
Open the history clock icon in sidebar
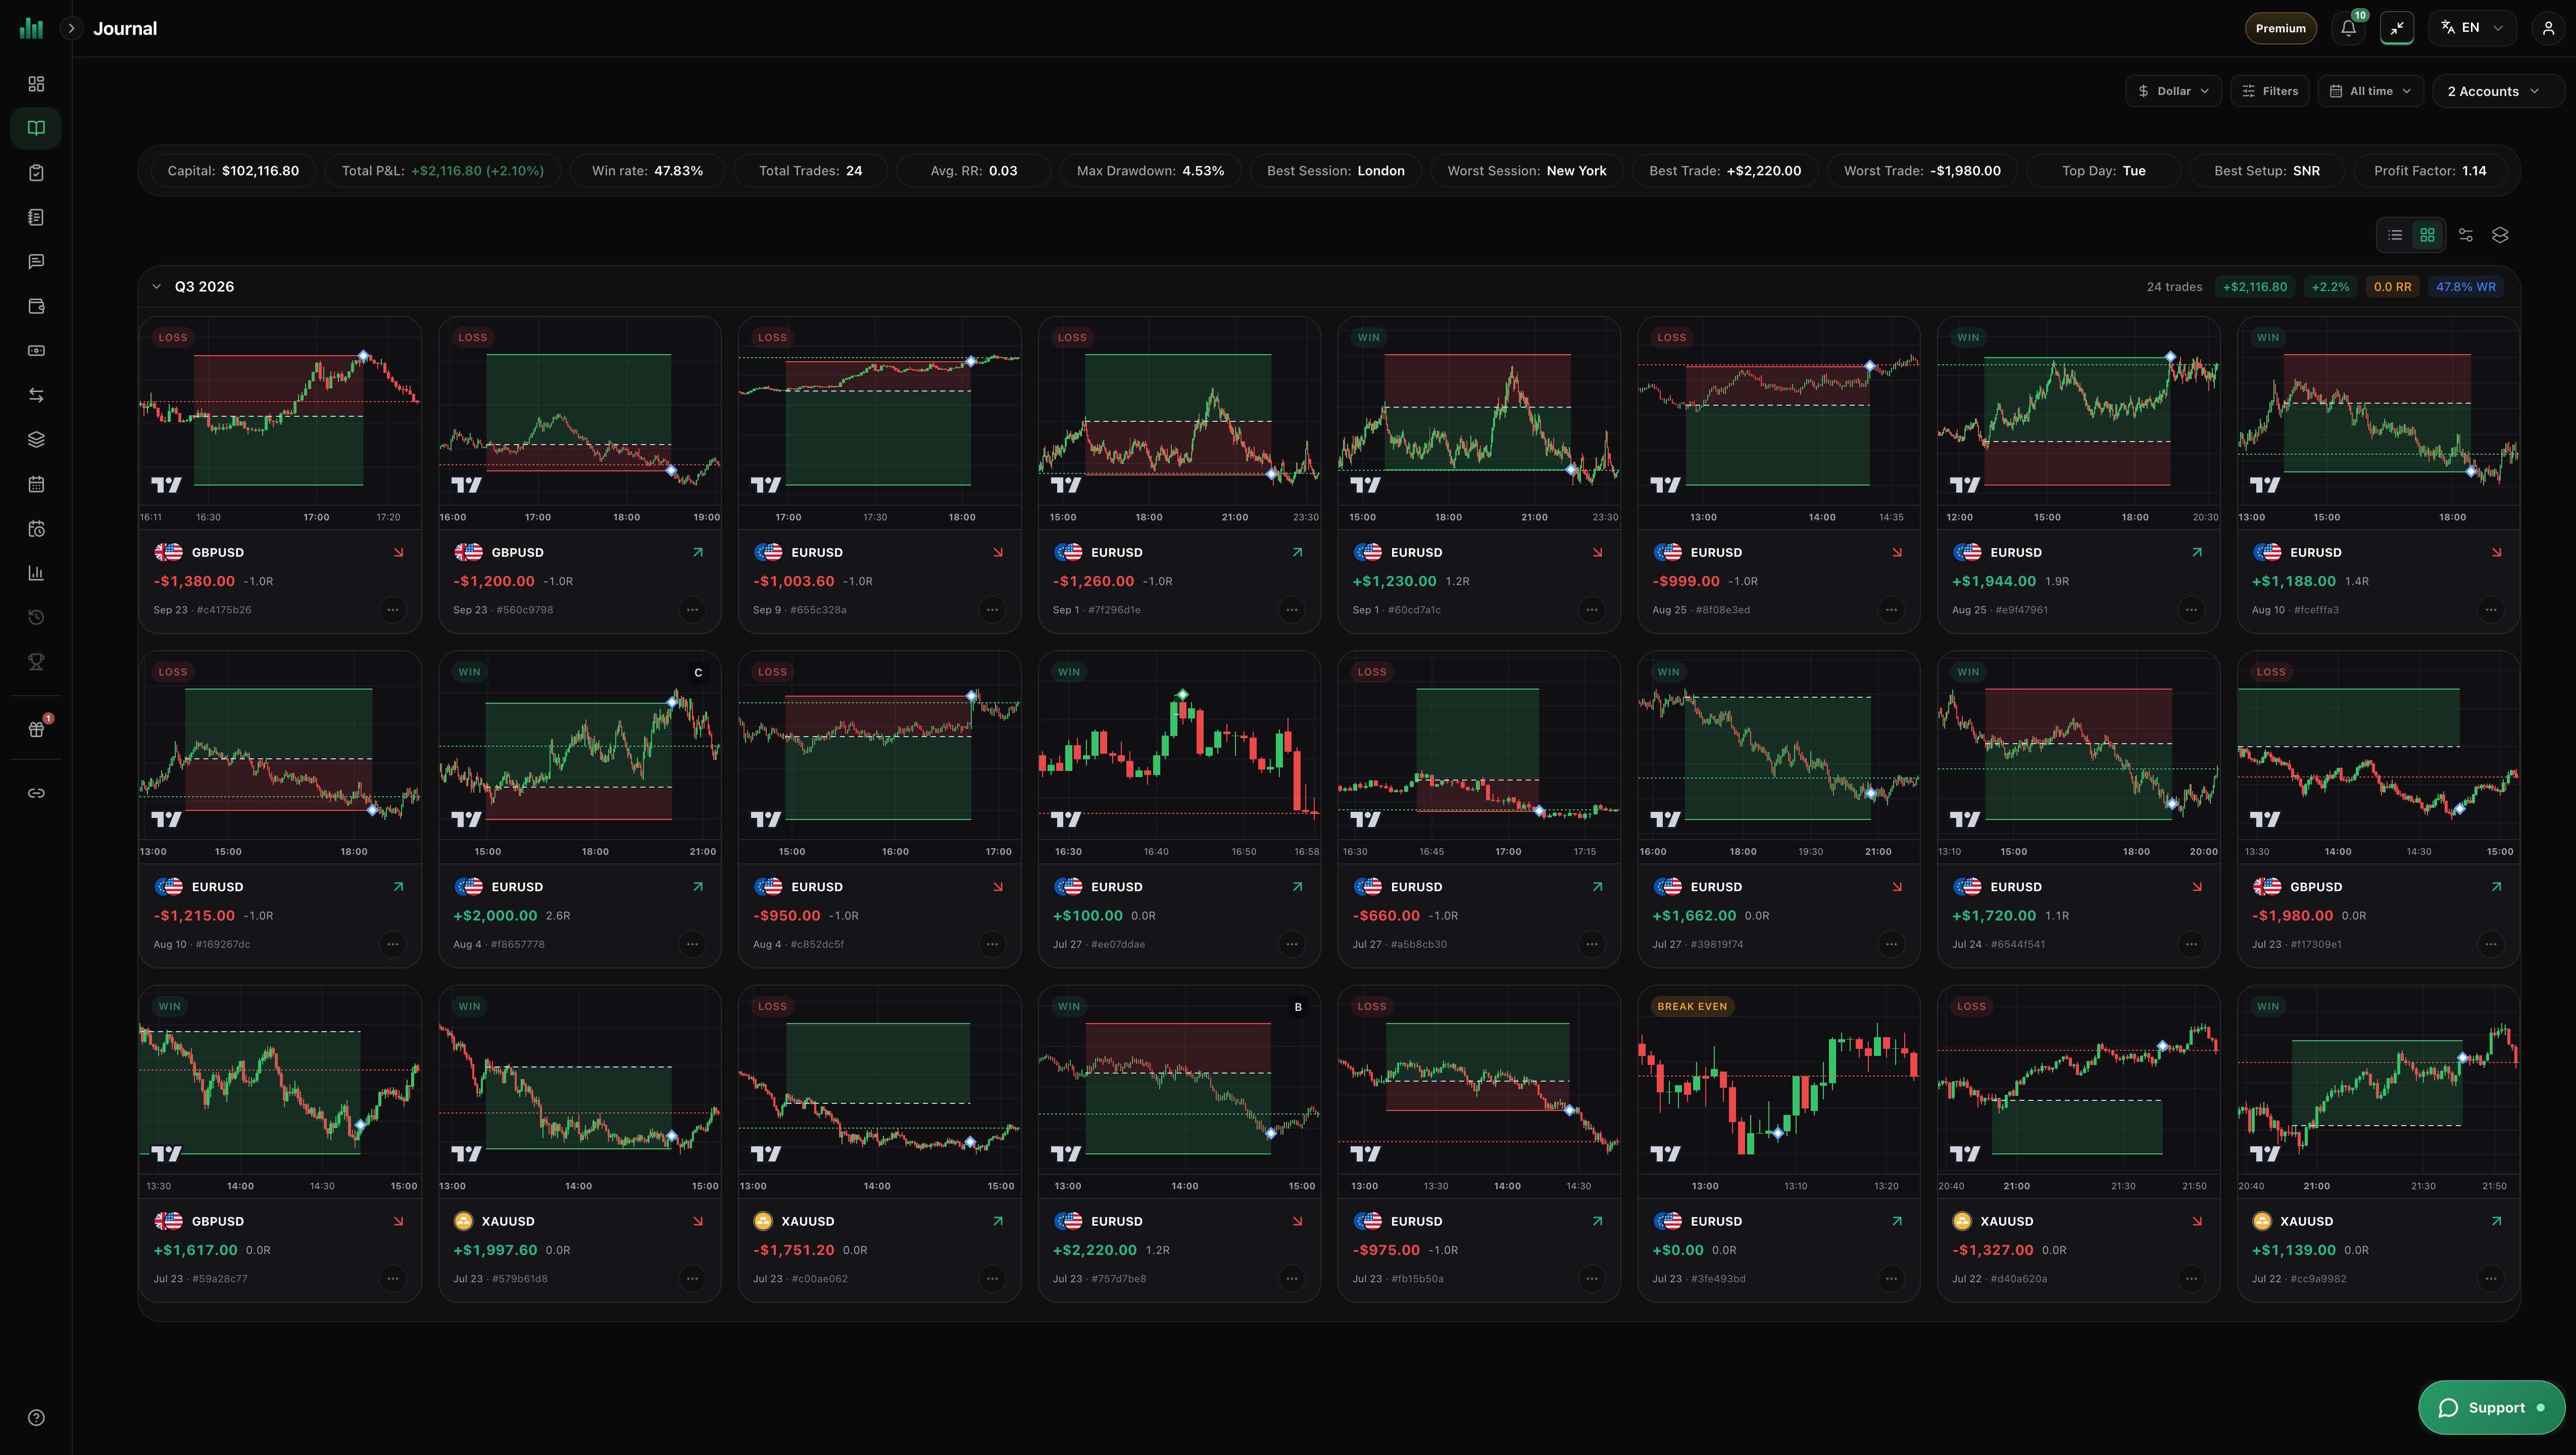(36, 618)
